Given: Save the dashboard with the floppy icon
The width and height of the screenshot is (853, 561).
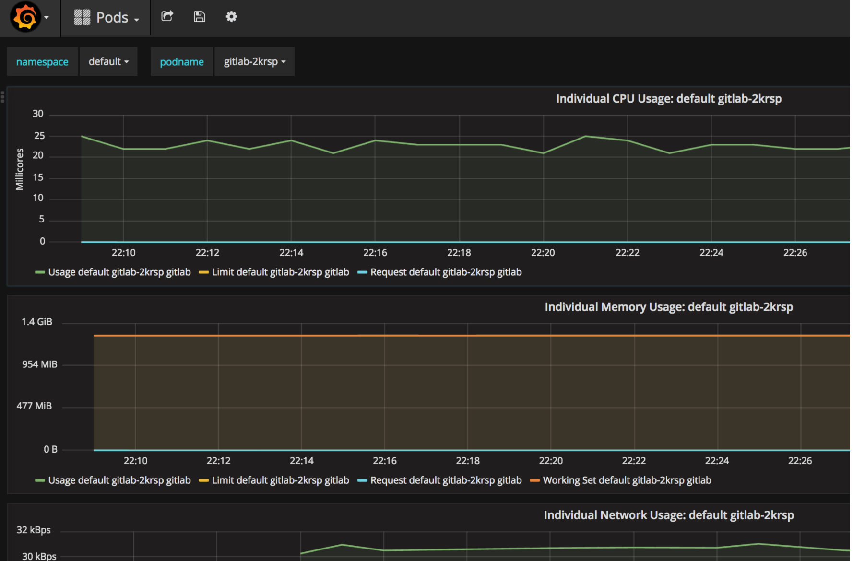Looking at the screenshot, I should tap(200, 17).
